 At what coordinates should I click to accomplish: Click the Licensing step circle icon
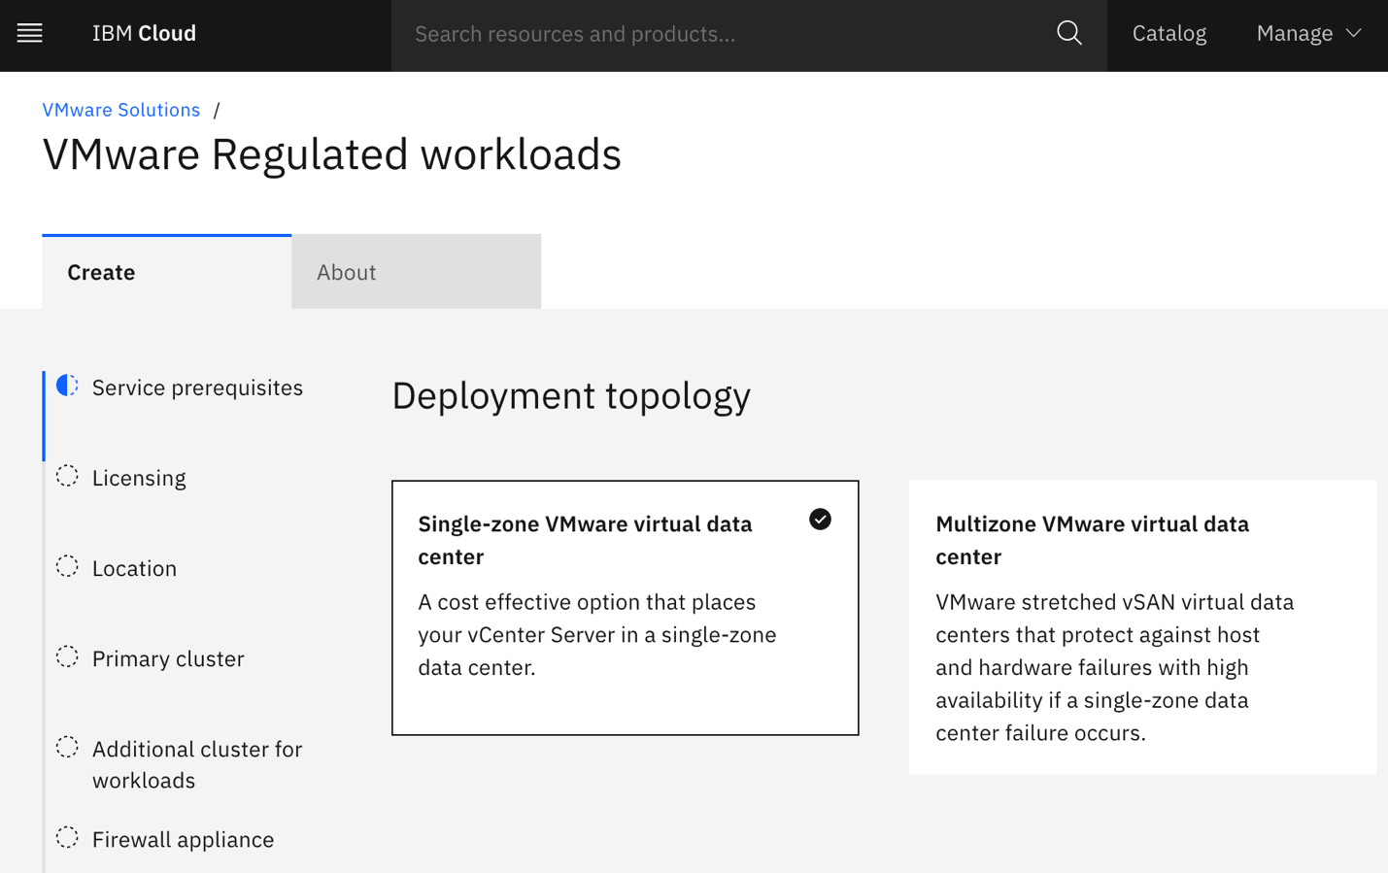pos(67,476)
